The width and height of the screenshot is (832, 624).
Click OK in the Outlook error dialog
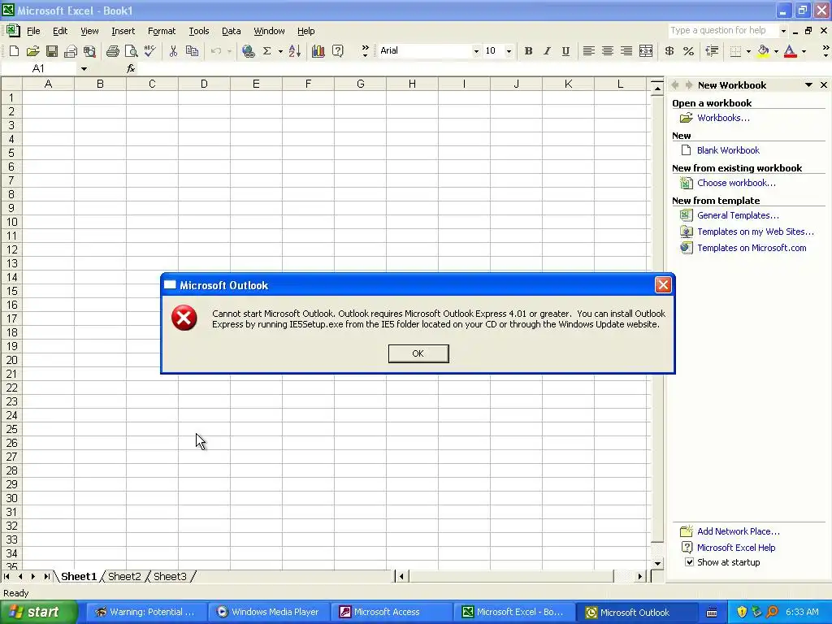[418, 353]
